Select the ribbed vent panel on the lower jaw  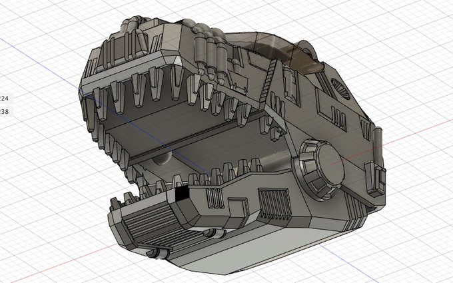pyautogui.click(x=274, y=204)
